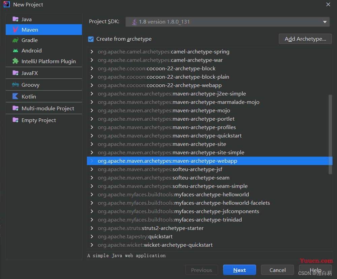This screenshot has height=279, width=337.
Task: Open the Project SDK dropdown
Action: [227, 22]
